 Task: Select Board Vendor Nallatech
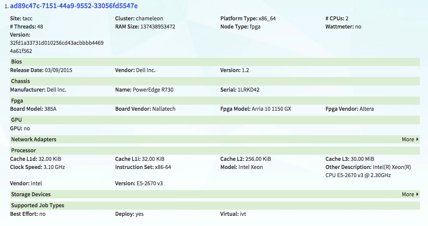(x=164, y=109)
